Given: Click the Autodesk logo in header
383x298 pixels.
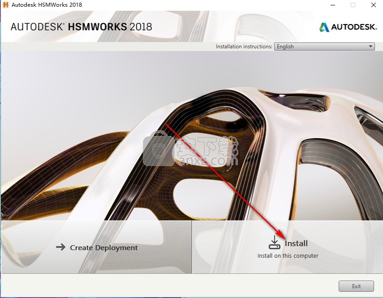Looking at the screenshot, I should (348, 27).
